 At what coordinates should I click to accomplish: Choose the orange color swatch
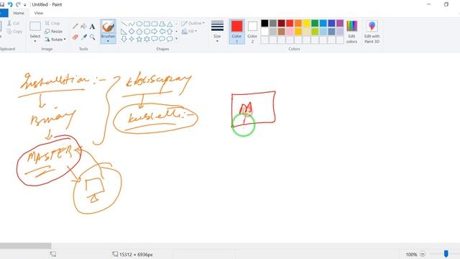click(x=298, y=23)
